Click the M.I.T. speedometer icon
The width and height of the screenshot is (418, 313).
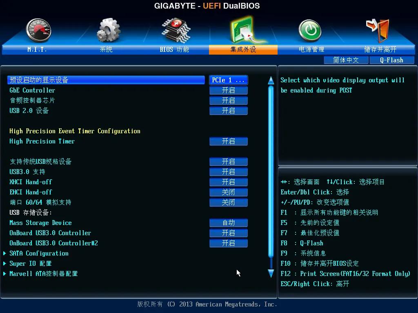[x=39, y=30]
